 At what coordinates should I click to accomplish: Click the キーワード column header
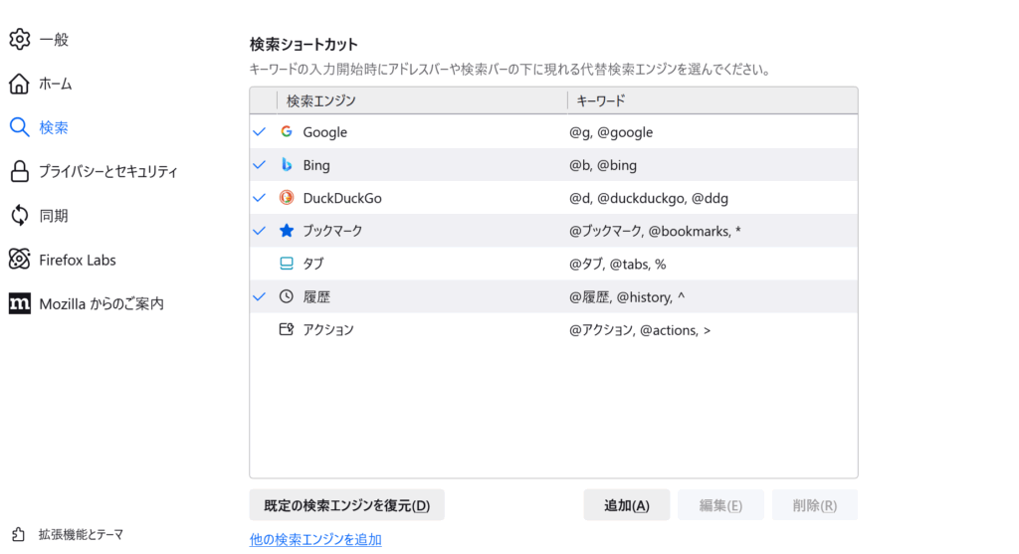click(712, 100)
